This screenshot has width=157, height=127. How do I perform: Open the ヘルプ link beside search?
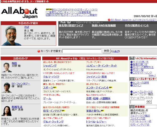pos(116,51)
